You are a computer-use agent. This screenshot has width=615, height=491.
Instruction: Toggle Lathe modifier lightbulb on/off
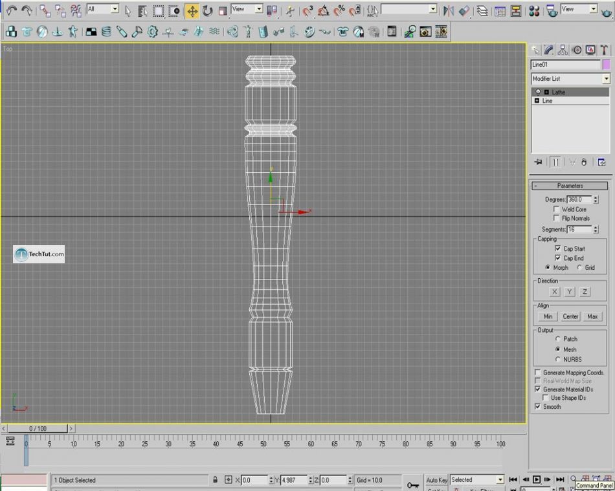(x=537, y=93)
